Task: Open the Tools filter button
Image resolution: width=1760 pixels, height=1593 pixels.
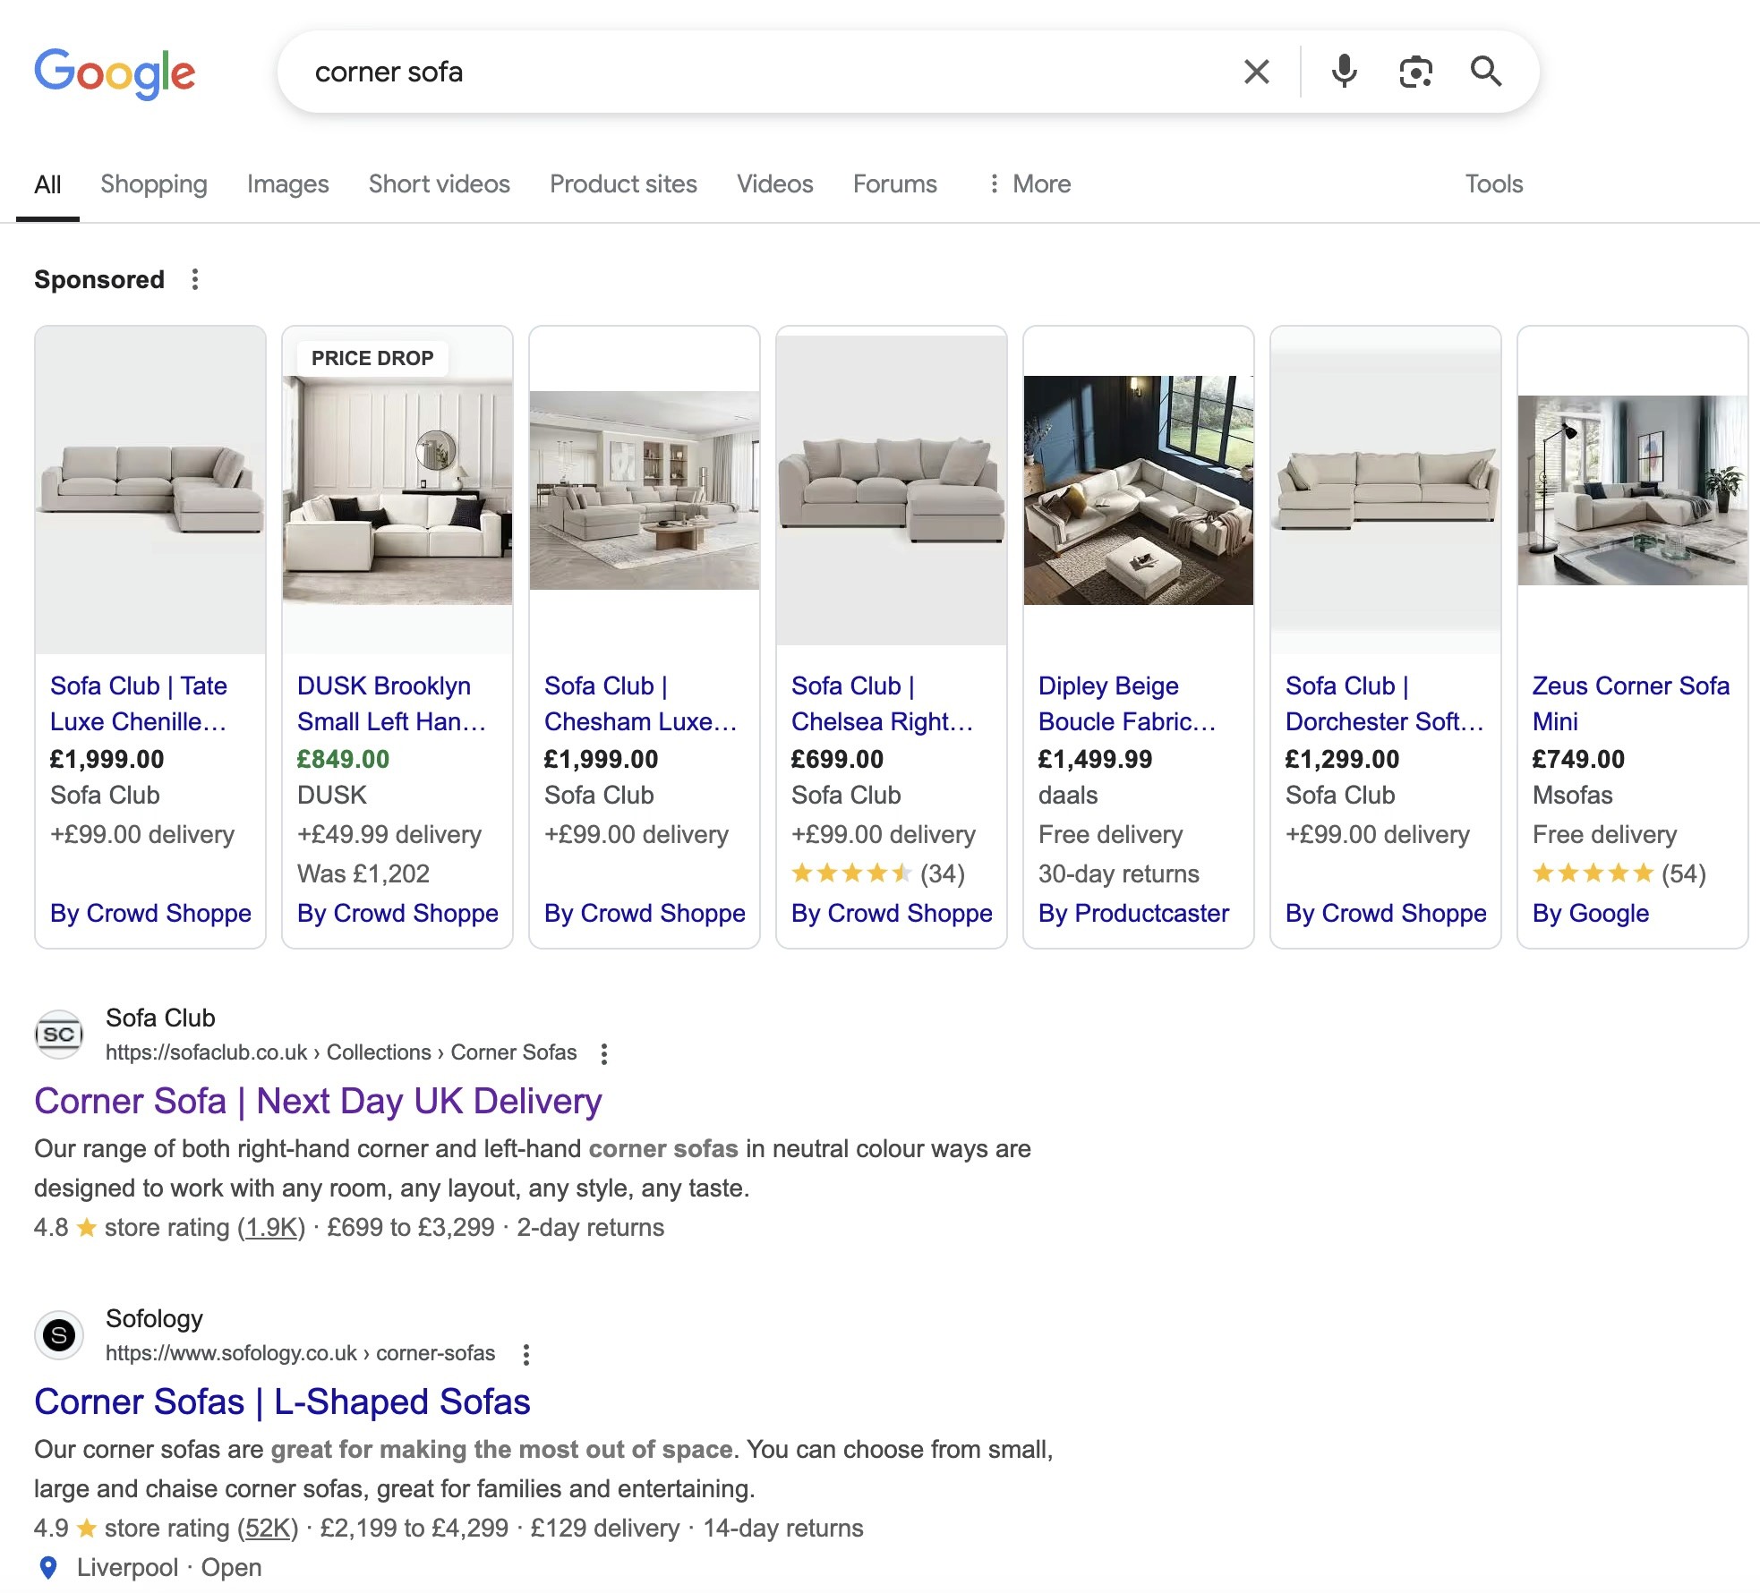Action: [1493, 183]
